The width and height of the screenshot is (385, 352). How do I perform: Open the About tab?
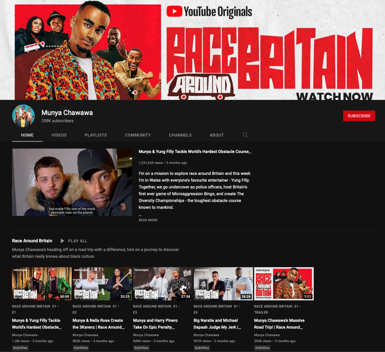[217, 135]
